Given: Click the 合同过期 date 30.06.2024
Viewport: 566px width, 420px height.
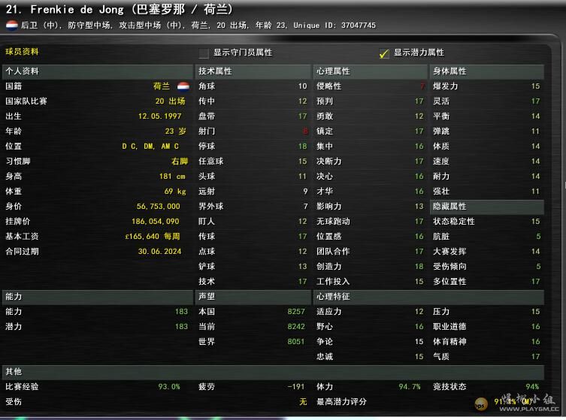Looking at the screenshot, I should (159, 252).
